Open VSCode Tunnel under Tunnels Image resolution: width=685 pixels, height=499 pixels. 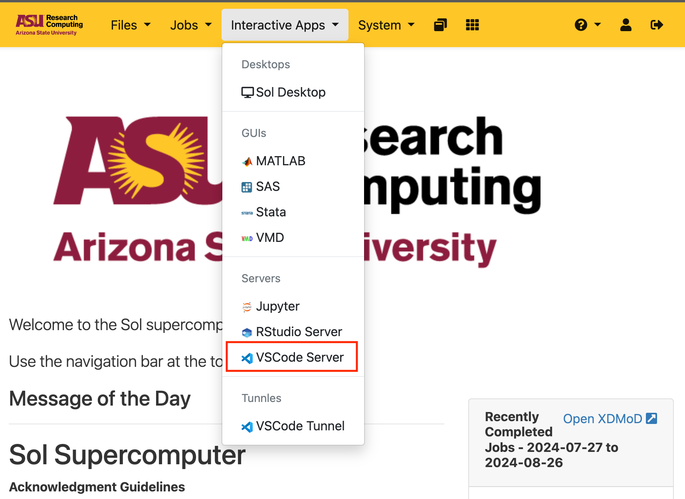click(x=300, y=426)
